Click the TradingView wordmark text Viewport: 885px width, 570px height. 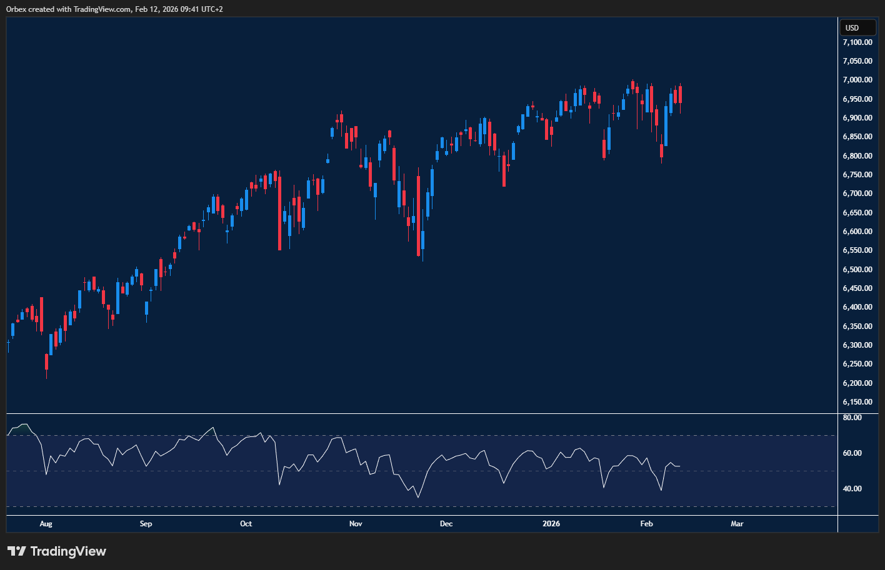click(x=68, y=551)
